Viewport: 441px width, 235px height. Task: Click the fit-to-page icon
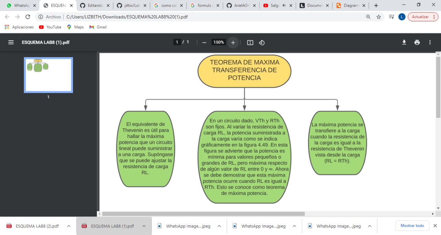click(250, 42)
